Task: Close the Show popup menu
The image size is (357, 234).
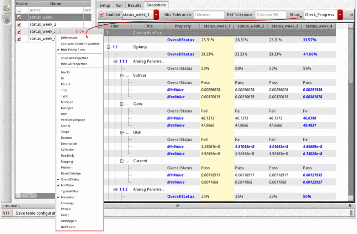Action: [x=101, y=31]
